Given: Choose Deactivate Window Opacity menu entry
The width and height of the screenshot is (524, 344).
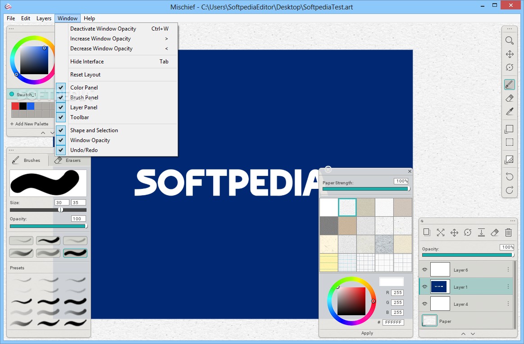Looking at the screenshot, I should (116, 29).
